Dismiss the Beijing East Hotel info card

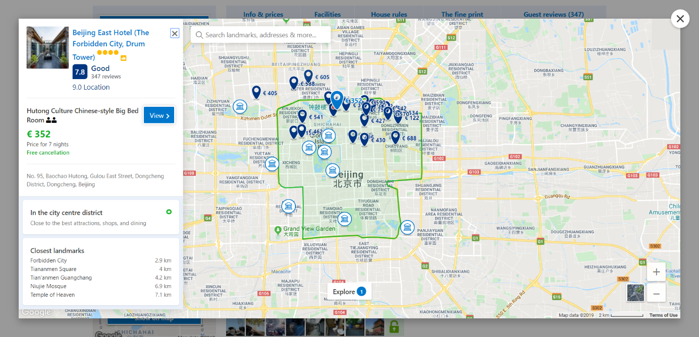tap(175, 33)
